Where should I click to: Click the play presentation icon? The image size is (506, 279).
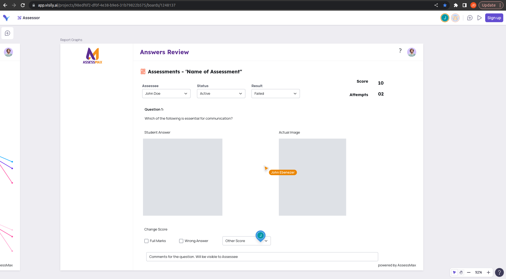click(x=479, y=18)
